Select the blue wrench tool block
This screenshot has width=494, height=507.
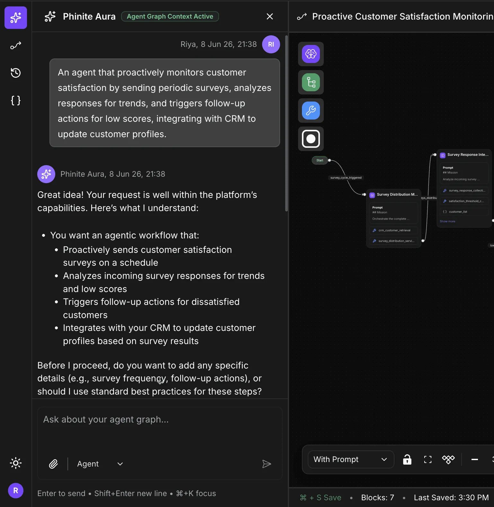[x=311, y=111]
